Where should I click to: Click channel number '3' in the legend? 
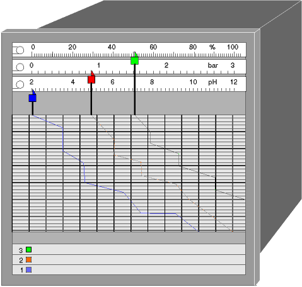coord(21,250)
